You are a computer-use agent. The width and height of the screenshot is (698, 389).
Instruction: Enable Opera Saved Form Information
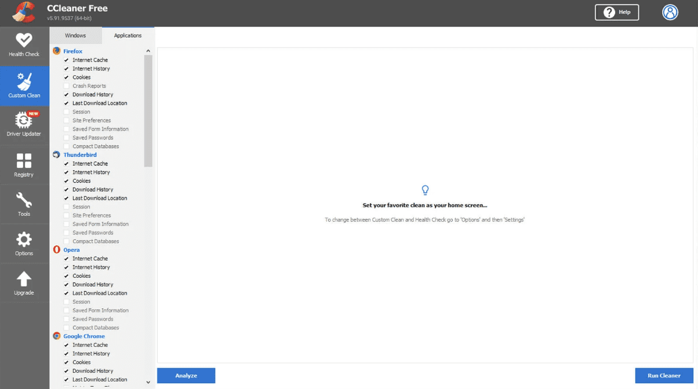(x=67, y=310)
